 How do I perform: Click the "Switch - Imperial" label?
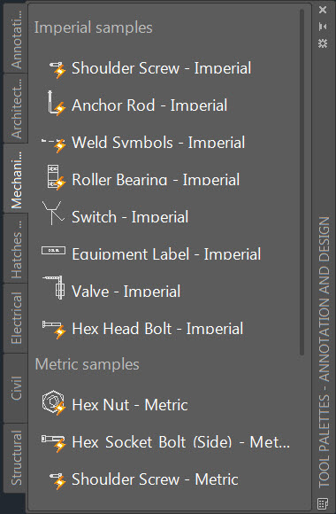click(x=130, y=217)
